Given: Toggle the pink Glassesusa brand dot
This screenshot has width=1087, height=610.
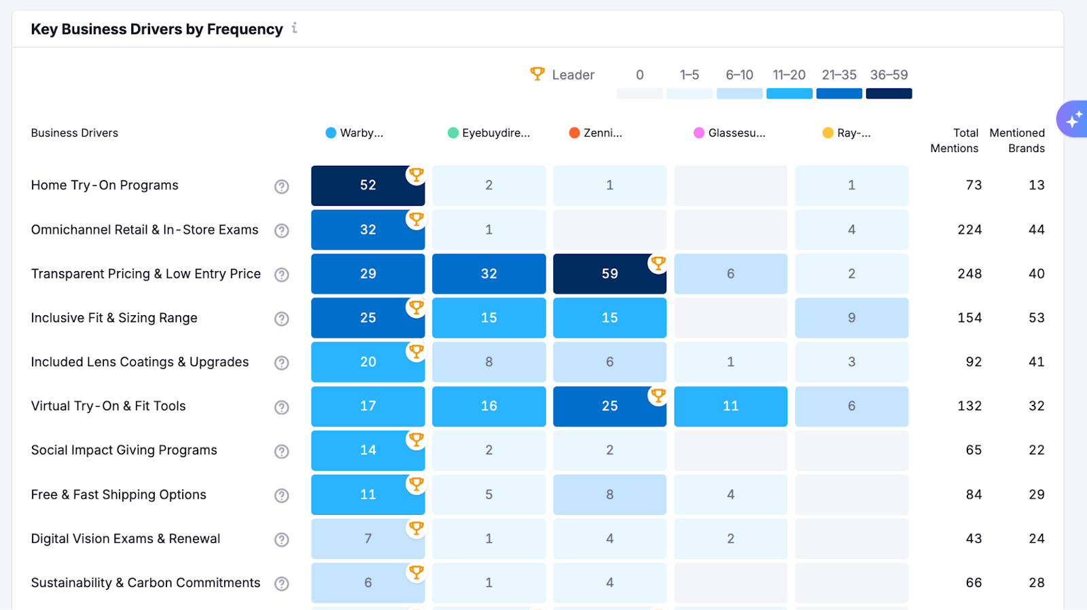Looking at the screenshot, I should click(x=698, y=133).
